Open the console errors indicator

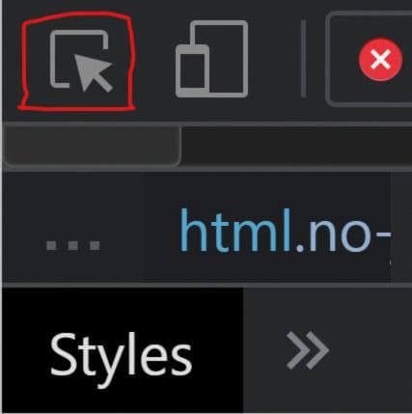point(380,60)
